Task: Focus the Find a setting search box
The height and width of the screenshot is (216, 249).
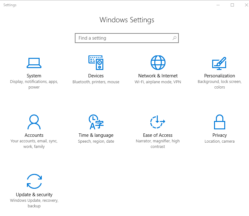Action: (x=124, y=38)
